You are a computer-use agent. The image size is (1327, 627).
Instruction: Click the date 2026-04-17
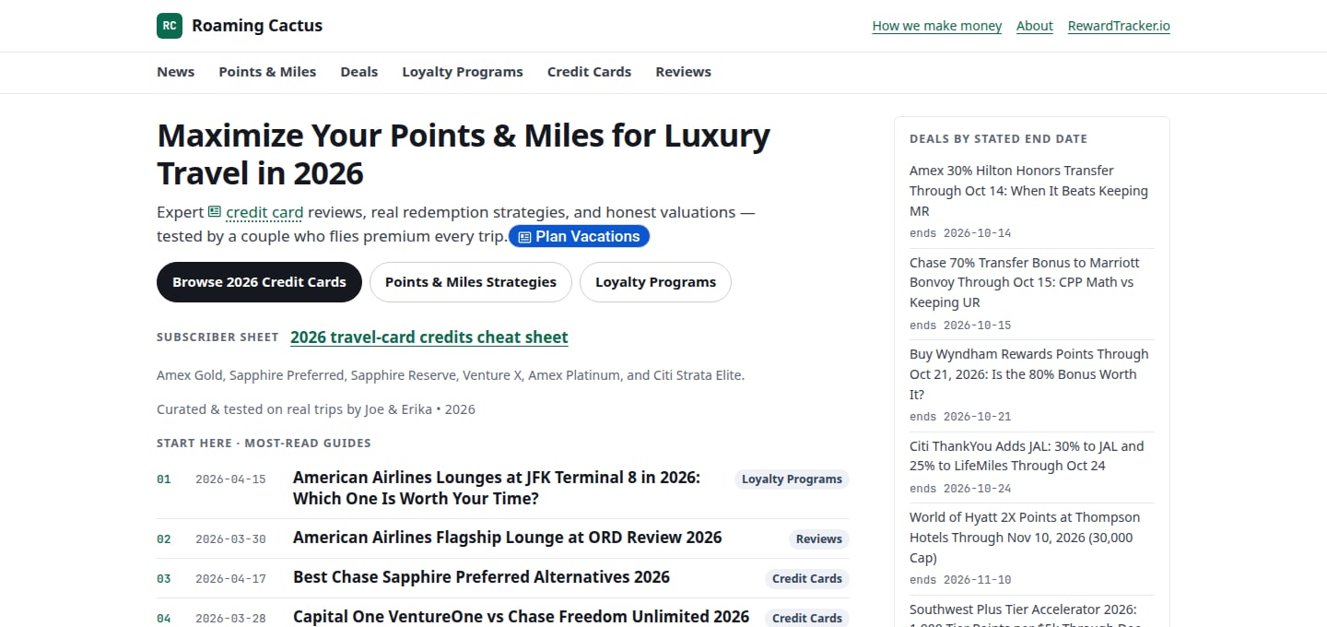(x=230, y=579)
